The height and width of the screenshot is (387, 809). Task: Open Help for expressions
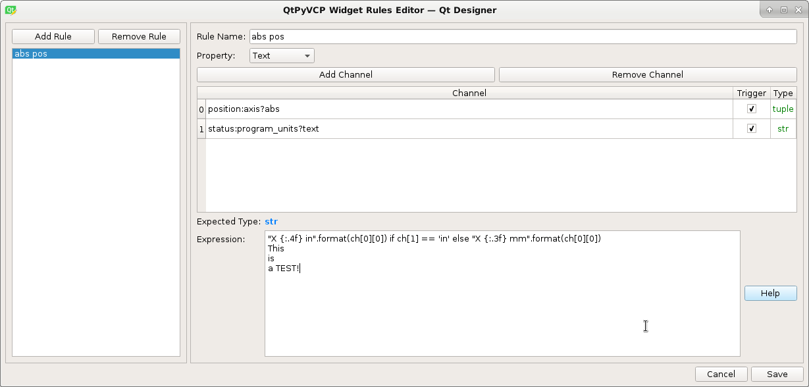(x=770, y=293)
